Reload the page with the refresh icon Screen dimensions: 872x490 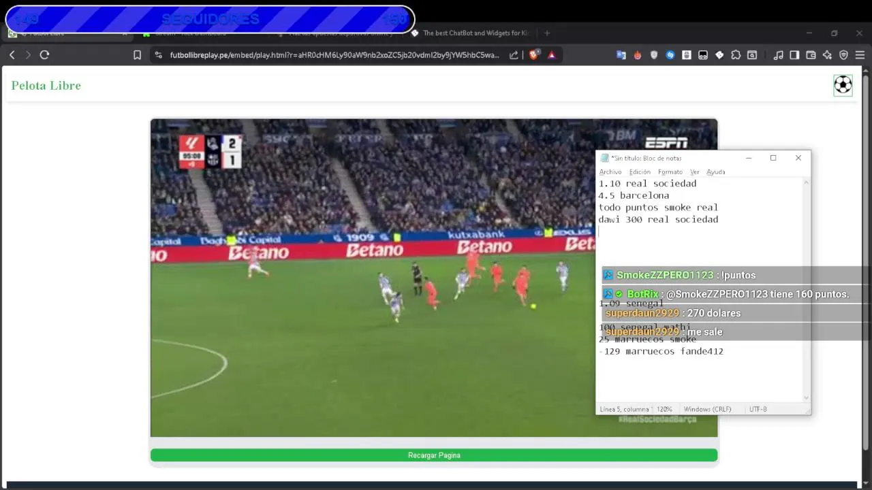point(45,55)
